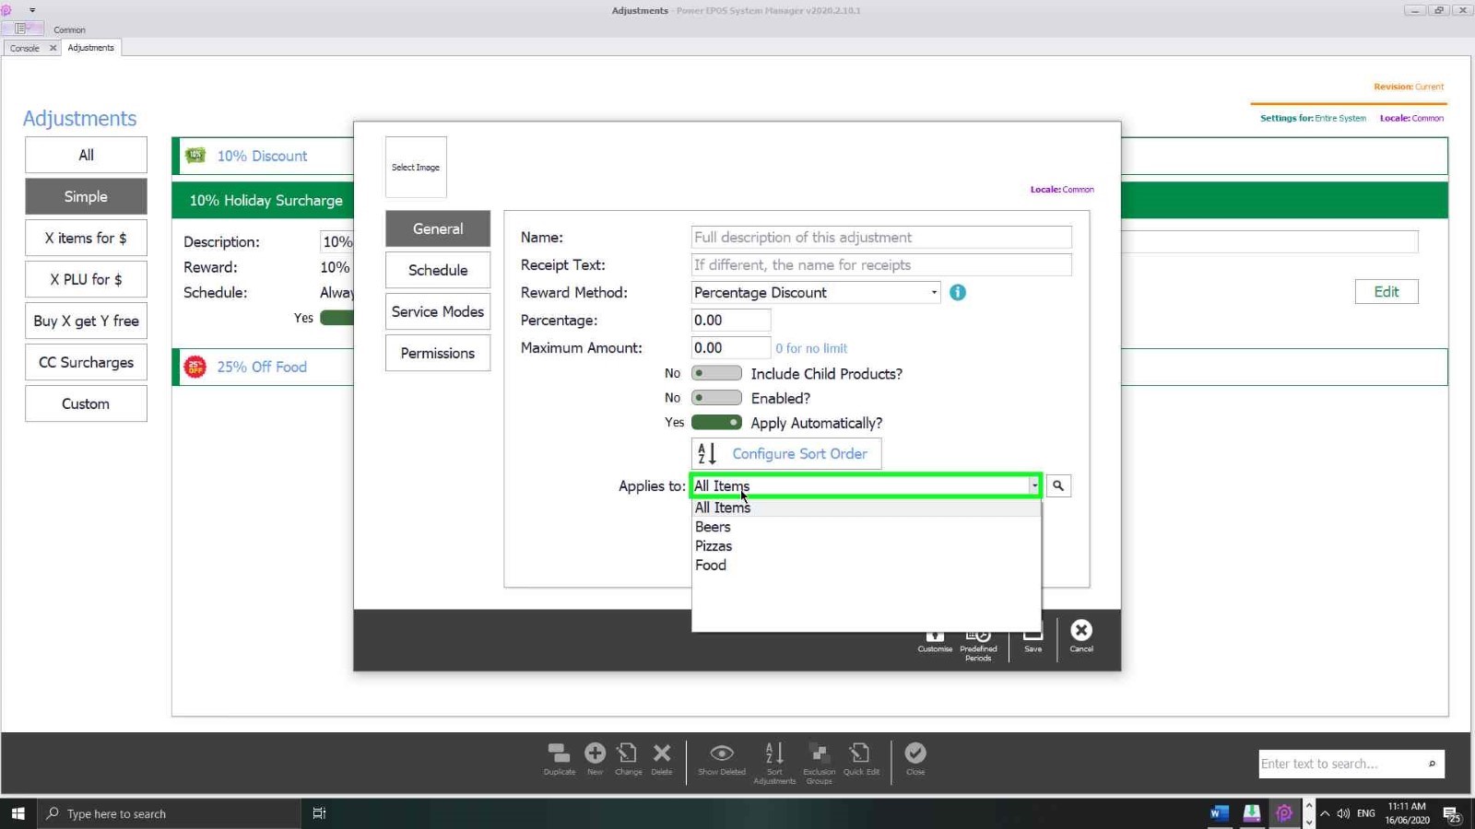Filter by CC Surcharges category
Screen dimensions: 1475x829
(86, 362)
